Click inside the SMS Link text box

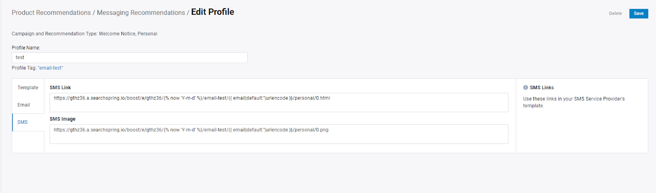[x=279, y=102]
